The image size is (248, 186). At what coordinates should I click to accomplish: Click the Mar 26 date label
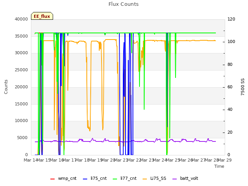click(186, 160)
